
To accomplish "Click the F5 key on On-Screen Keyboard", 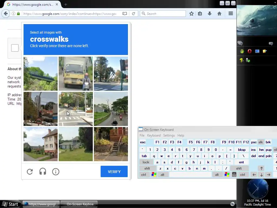I will point(191,142).
